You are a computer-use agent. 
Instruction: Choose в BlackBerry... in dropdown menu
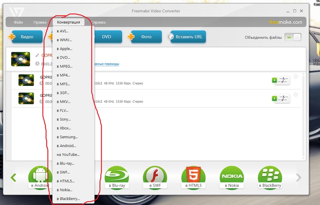point(73,199)
